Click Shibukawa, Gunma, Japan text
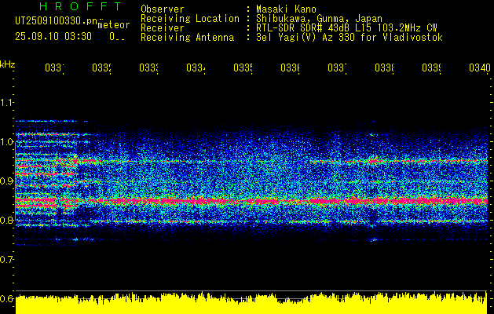494x314 pixels. (319, 19)
